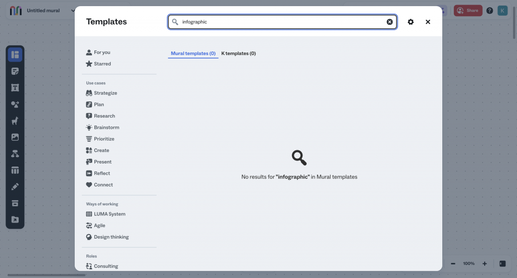Screen dimensions: 517x278
Task: Open the Starred templates section
Action: coord(102,64)
